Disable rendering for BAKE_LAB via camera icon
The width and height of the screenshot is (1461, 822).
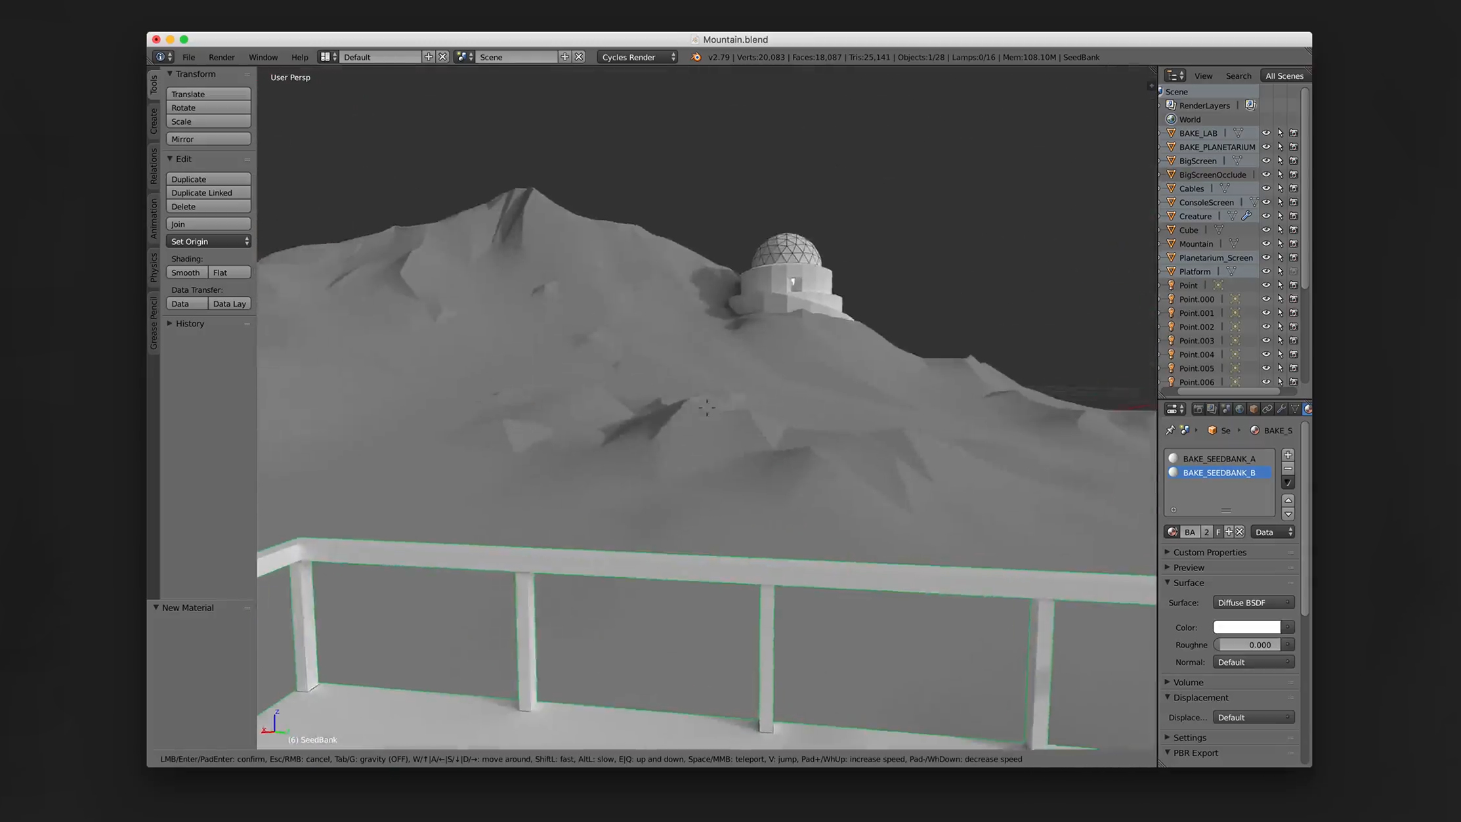[x=1293, y=133]
